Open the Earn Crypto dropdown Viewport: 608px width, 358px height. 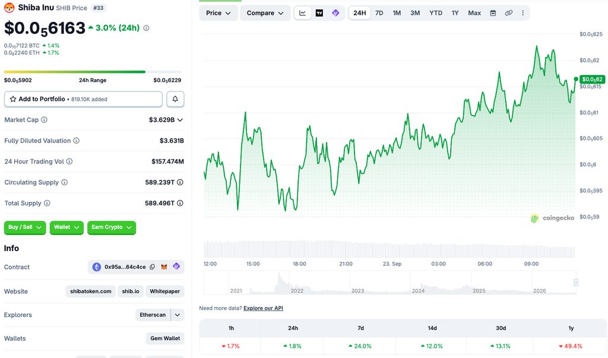[x=111, y=227]
